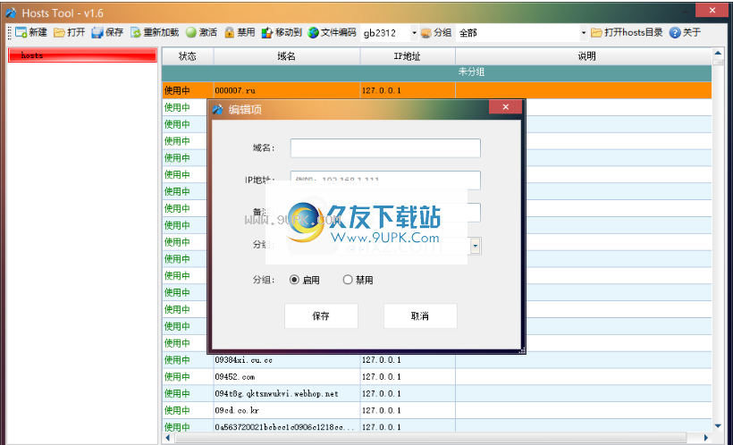Click the 保存 button in the dialog
This screenshot has width=733, height=445.
(x=321, y=316)
